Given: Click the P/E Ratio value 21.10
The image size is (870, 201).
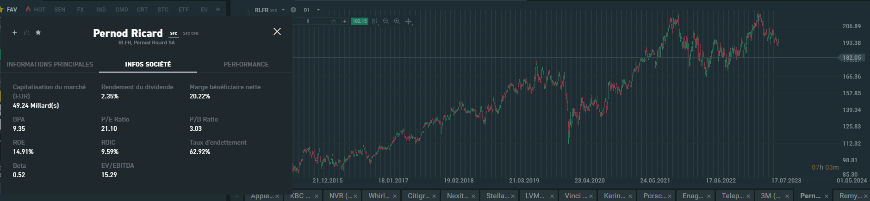Looking at the screenshot, I should 109,128.
